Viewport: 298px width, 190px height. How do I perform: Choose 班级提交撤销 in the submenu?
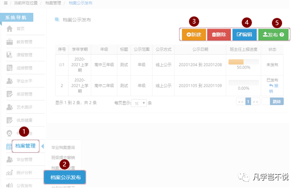pos(63,158)
